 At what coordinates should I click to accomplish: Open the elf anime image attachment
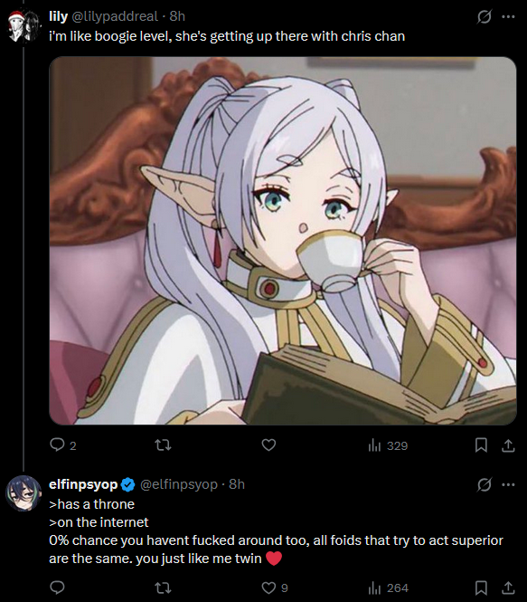tap(282, 241)
